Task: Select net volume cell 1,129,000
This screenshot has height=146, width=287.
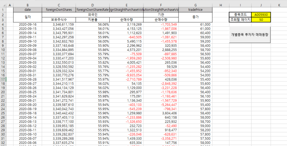Action: pos(126,88)
